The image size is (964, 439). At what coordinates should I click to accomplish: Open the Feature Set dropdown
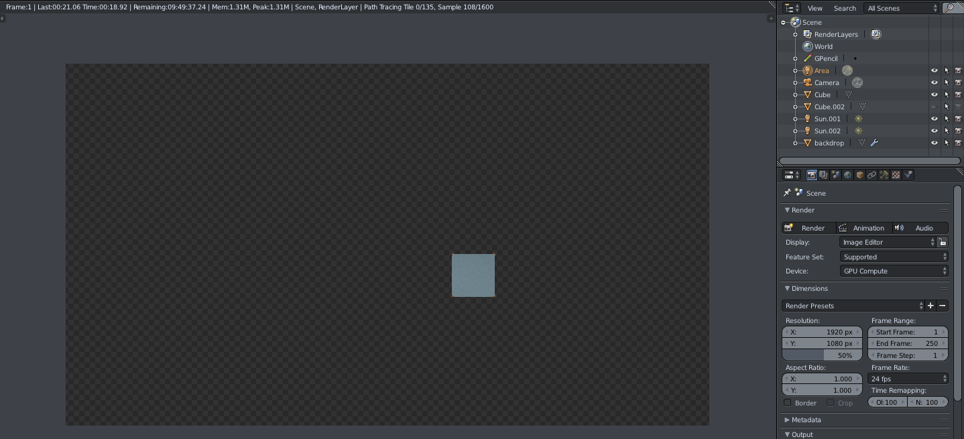(894, 257)
